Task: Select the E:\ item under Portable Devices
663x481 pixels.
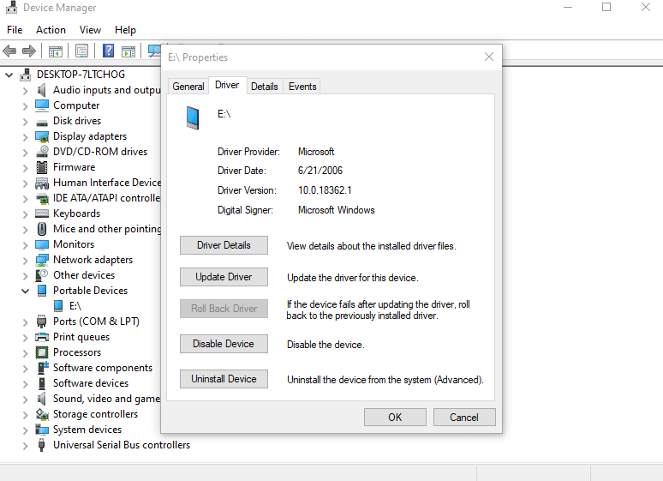Action: click(x=75, y=306)
